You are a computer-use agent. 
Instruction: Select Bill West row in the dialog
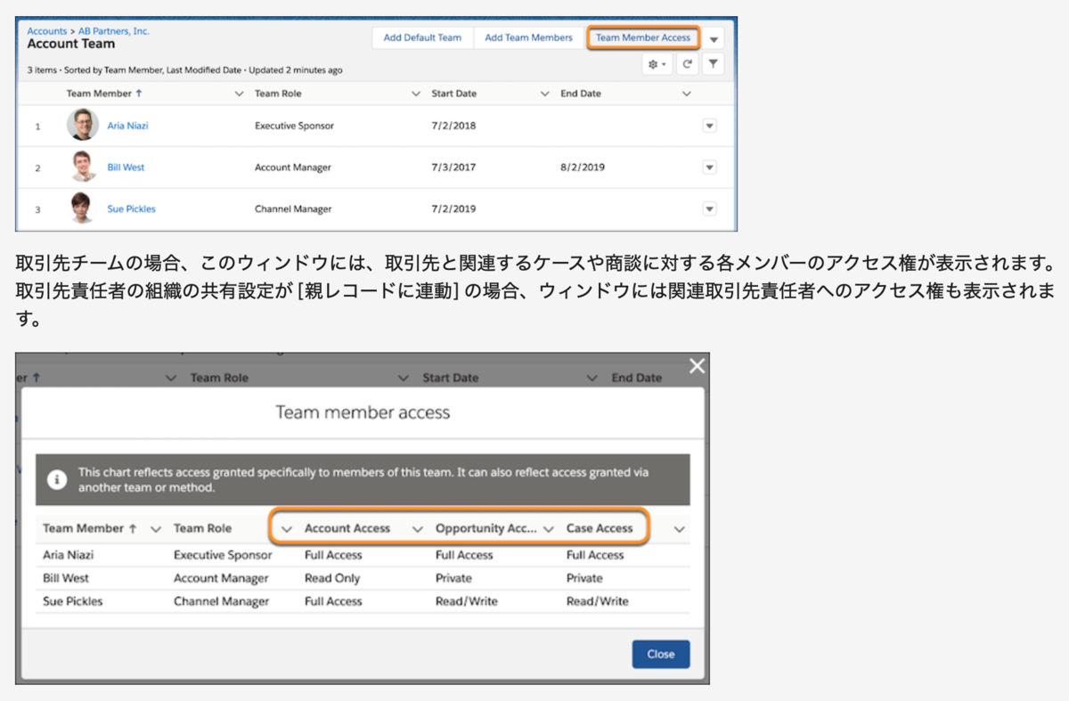[363, 578]
